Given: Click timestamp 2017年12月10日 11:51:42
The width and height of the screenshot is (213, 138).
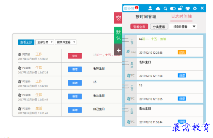Looking at the screenshot, I should point(33,113).
